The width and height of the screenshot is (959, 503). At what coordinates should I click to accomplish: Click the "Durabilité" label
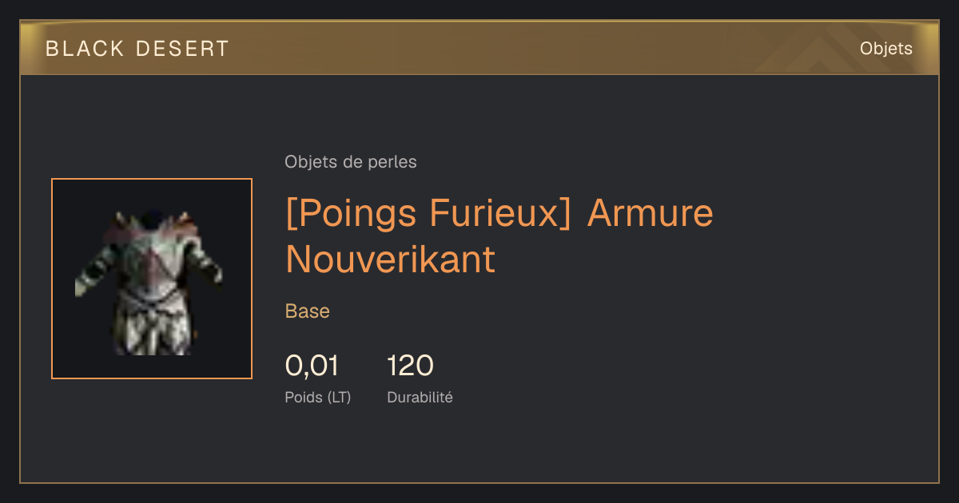point(420,397)
